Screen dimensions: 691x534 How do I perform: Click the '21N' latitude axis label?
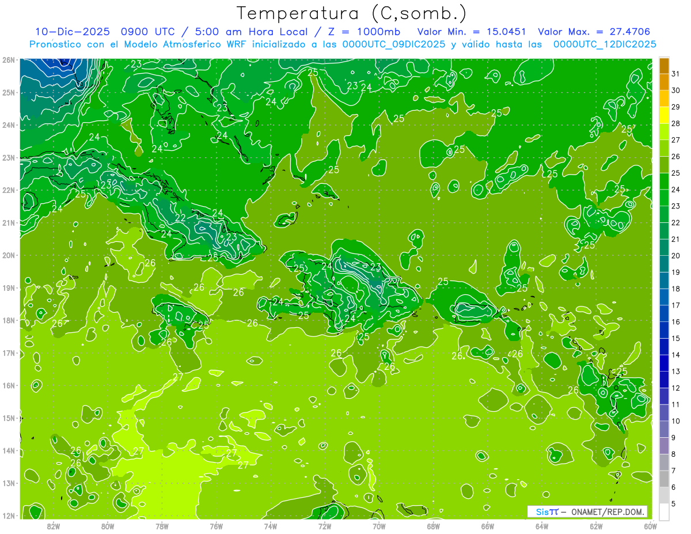click(x=8, y=223)
